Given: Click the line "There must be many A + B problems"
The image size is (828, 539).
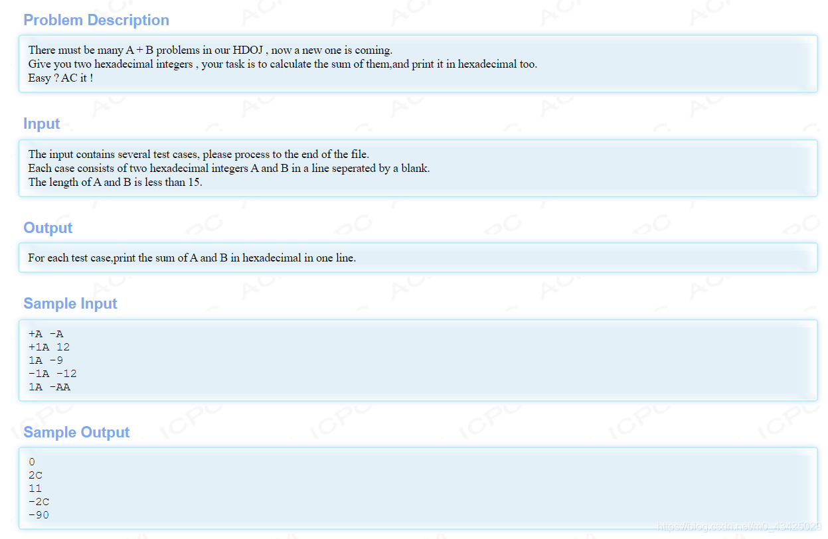Looking at the screenshot, I should 210,50.
